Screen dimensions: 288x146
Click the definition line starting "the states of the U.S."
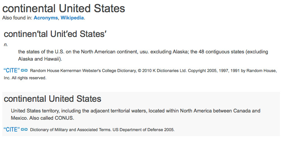[x=143, y=52]
